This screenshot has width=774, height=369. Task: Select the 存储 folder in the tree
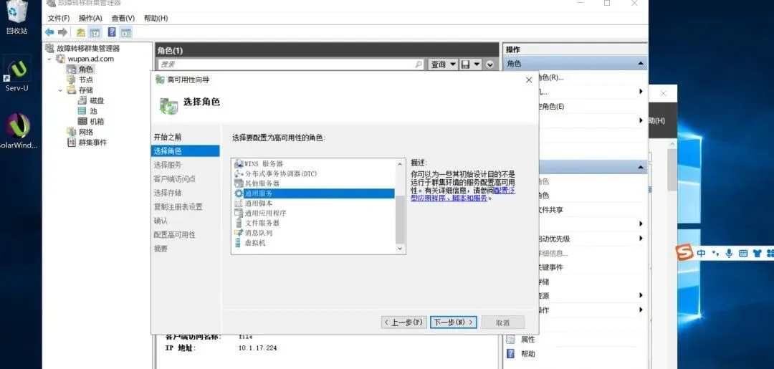point(86,90)
